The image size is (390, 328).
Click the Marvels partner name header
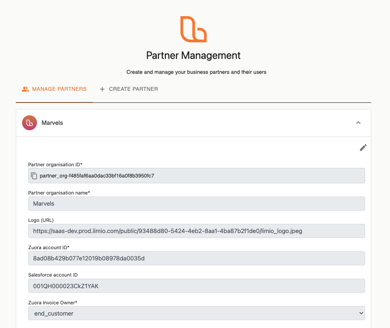pos(52,123)
